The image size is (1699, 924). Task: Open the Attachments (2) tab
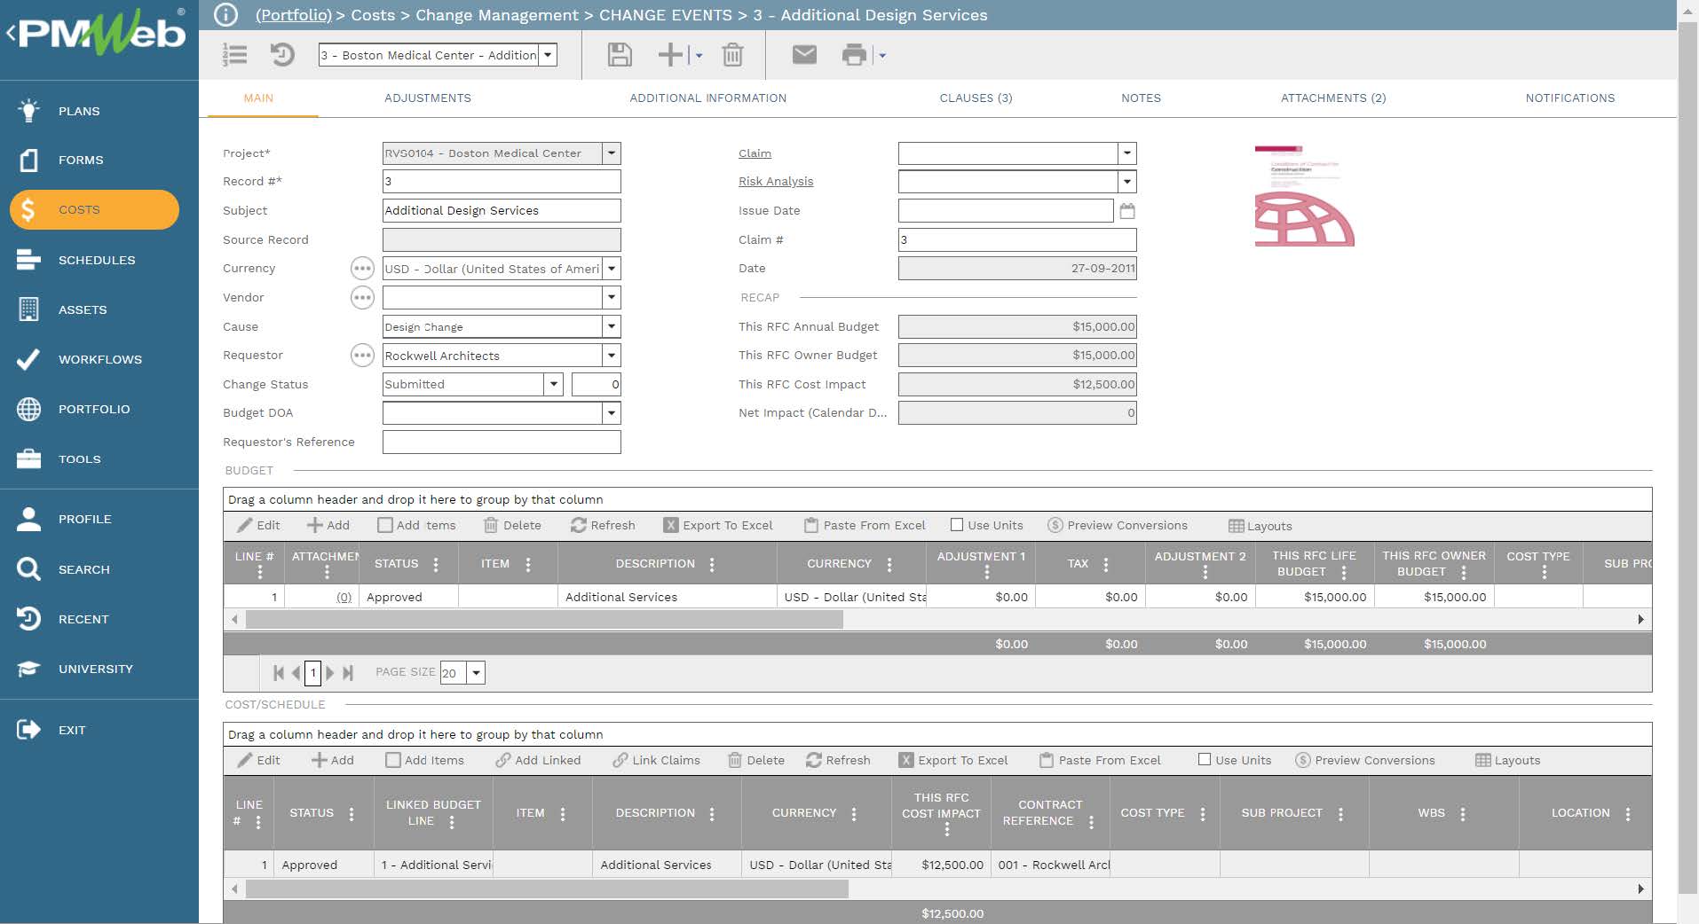point(1332,98)
